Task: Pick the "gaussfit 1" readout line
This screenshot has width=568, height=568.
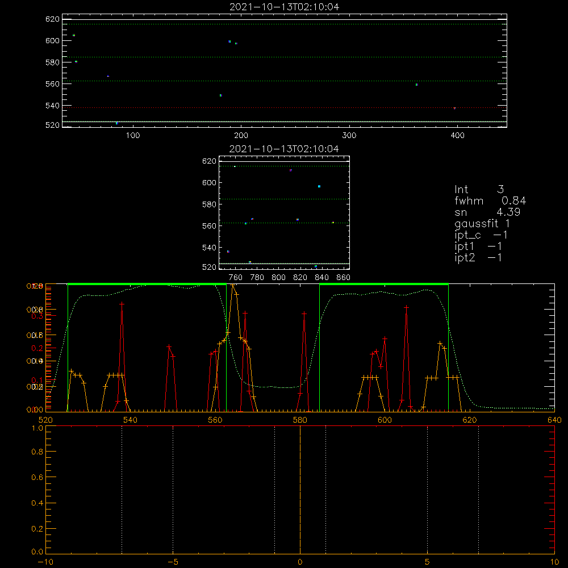Action: 482,224
